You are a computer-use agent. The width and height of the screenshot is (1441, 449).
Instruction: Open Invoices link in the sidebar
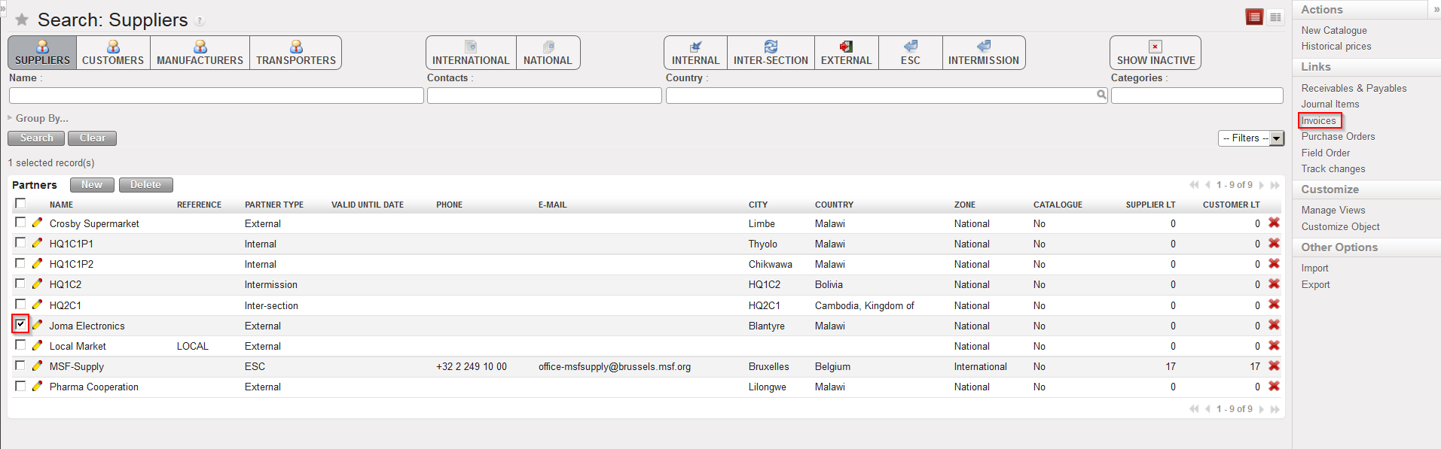1318,120
